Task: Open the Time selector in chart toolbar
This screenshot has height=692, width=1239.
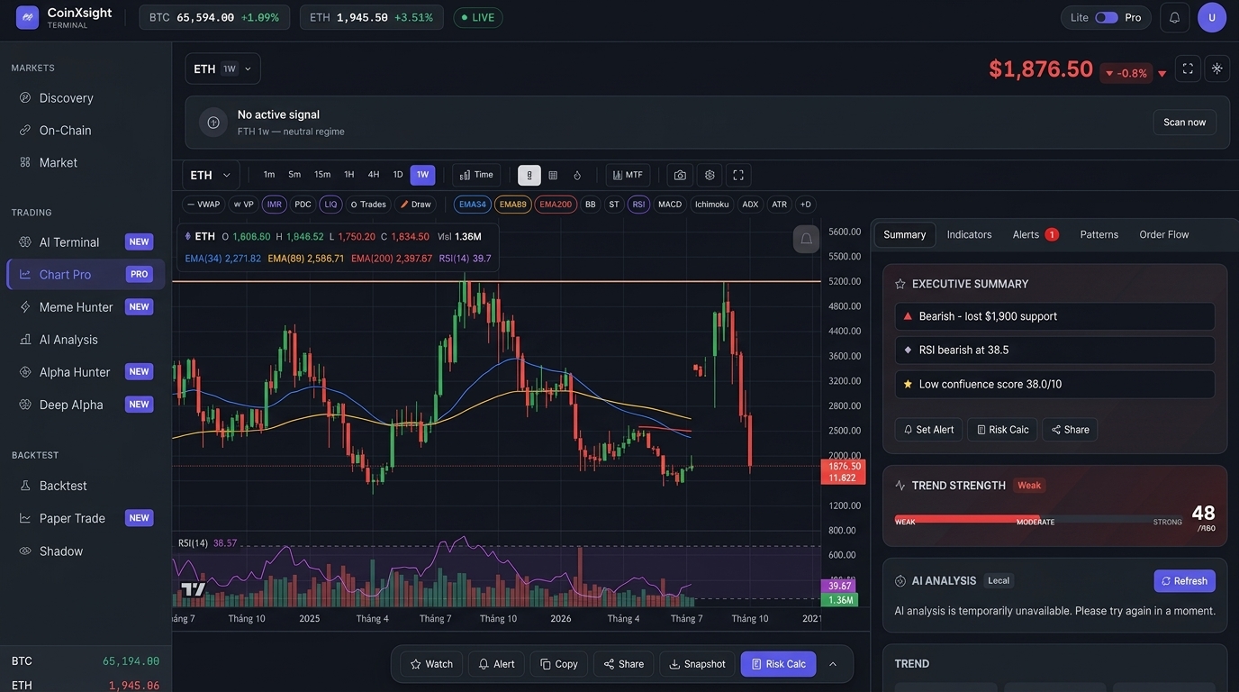Action: click(476, 175)
